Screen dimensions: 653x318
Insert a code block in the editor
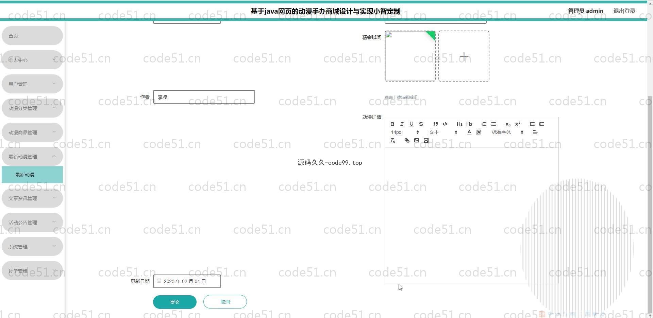point(445,124)
